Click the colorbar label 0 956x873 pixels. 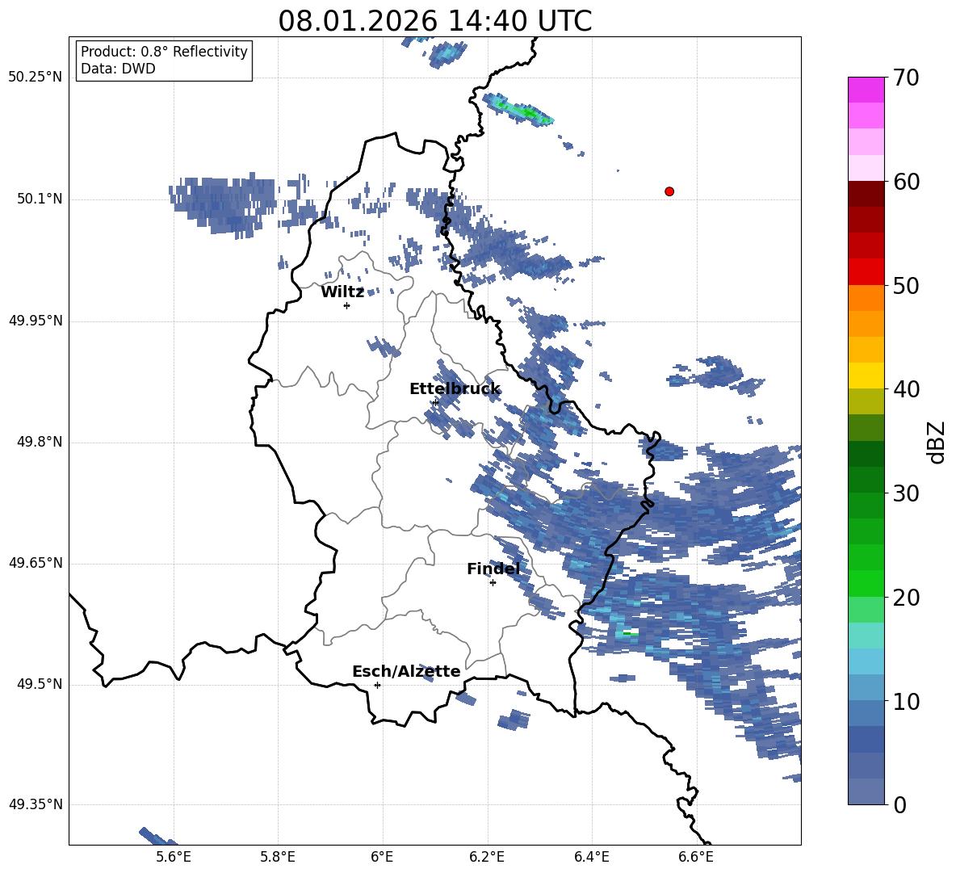point(900,805)
